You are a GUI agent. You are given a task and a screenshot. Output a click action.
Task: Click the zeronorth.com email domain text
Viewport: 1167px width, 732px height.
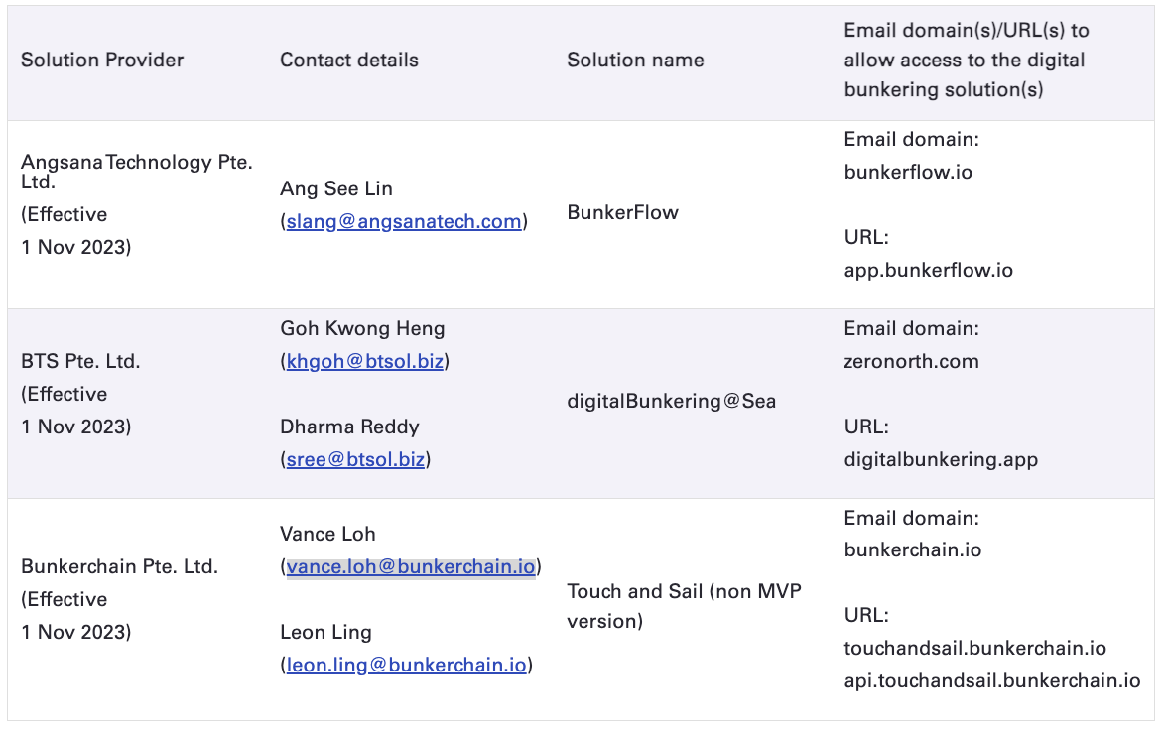911,361
